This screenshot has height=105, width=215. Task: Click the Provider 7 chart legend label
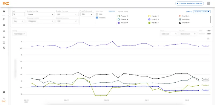[205, 46]
